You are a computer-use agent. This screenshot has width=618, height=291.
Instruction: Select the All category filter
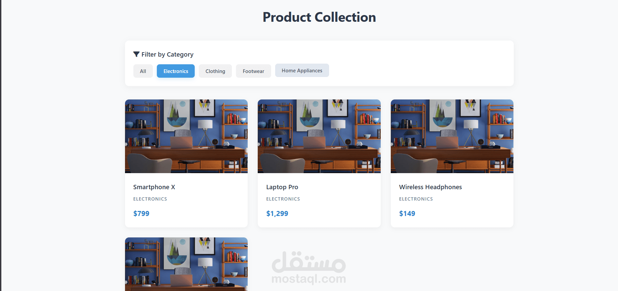tap(143, 71)
